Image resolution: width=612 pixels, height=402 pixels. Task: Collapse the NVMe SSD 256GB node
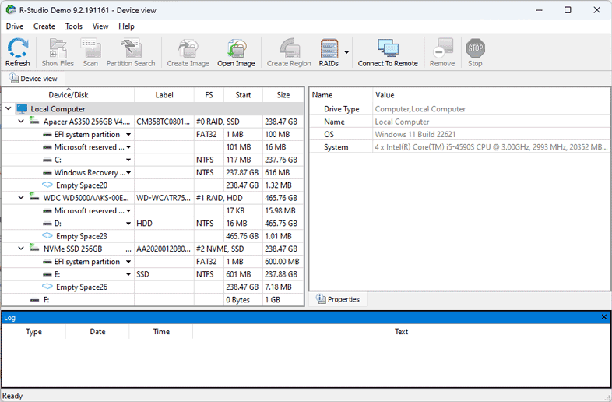click(21, 249)
